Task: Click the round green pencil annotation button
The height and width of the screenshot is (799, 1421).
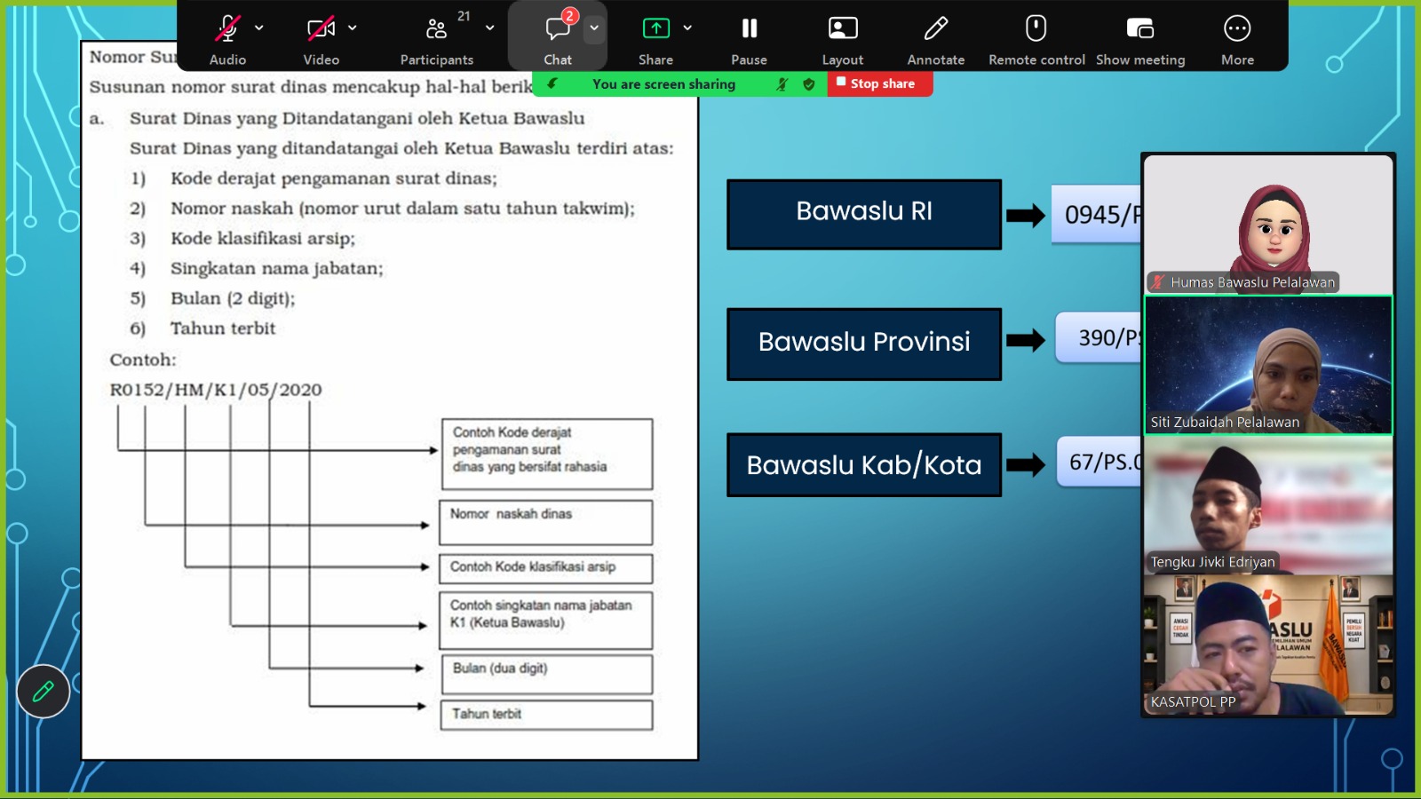Action: (x=43, y=692)
